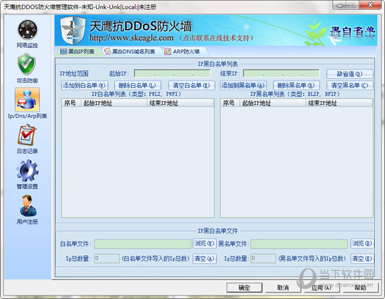The width and height of the screenshot is (385, 299).
Task: Click 清空(A) for whitelist file
Action: pyautogui.click(x=204, y=259)
